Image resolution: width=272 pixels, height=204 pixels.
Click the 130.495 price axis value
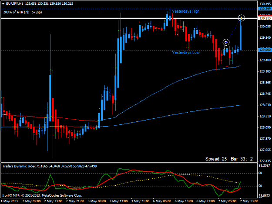pos(265,4)
